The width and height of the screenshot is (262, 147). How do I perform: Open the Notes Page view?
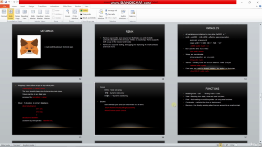pos(17,14)
